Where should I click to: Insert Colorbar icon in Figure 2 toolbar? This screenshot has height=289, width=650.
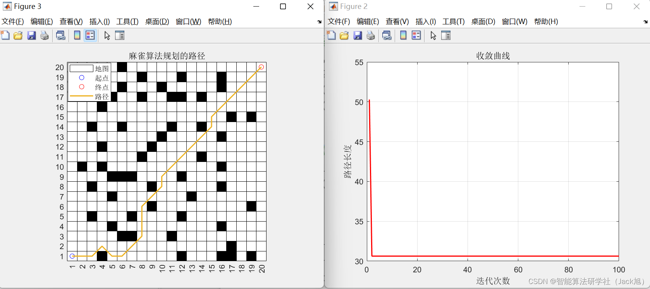tap(403, 36)
